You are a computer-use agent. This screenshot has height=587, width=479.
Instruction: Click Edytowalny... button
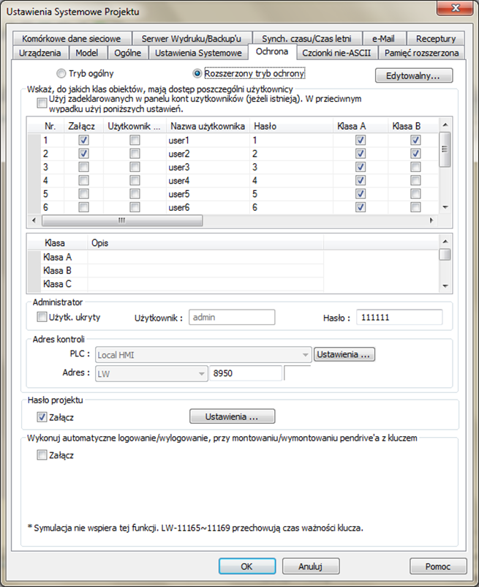click(414, 75)
